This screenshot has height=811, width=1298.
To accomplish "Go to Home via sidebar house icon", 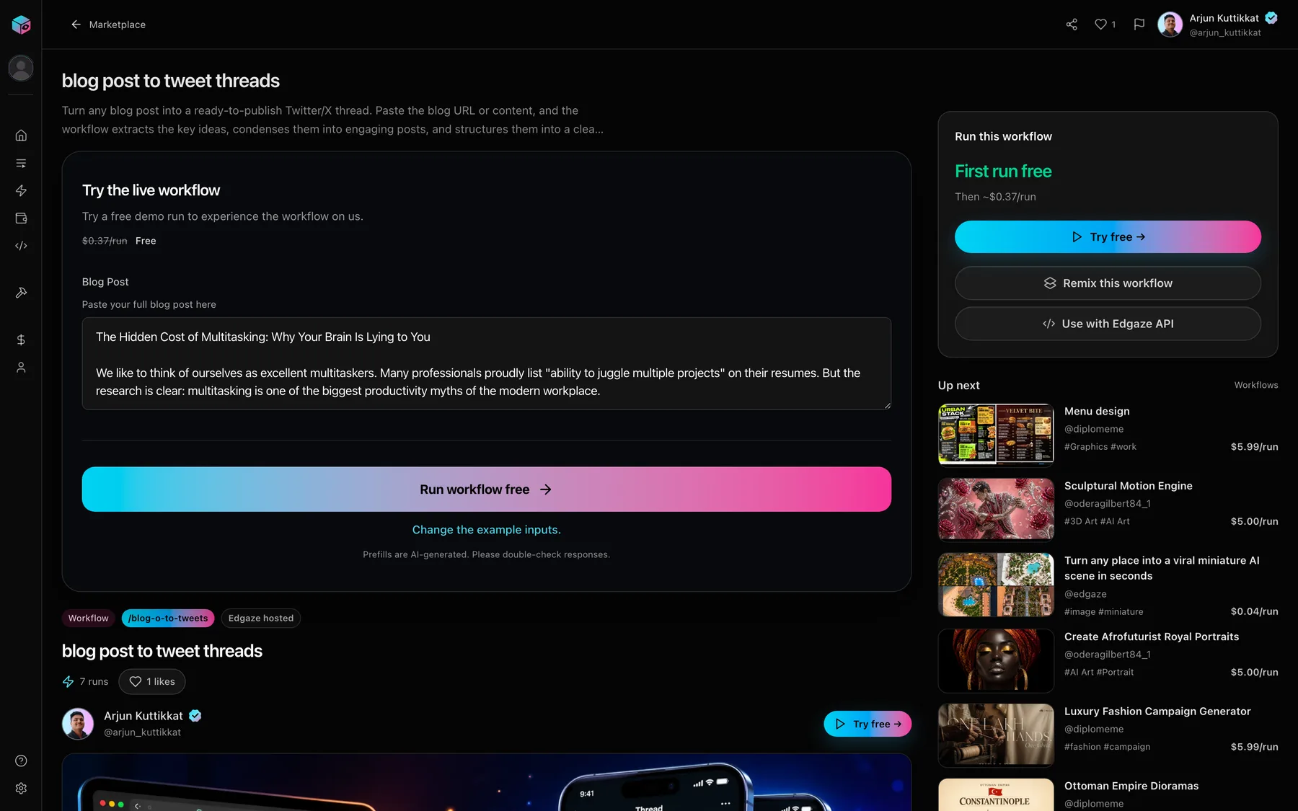I will pyautogui.click(x=21, y=136).
